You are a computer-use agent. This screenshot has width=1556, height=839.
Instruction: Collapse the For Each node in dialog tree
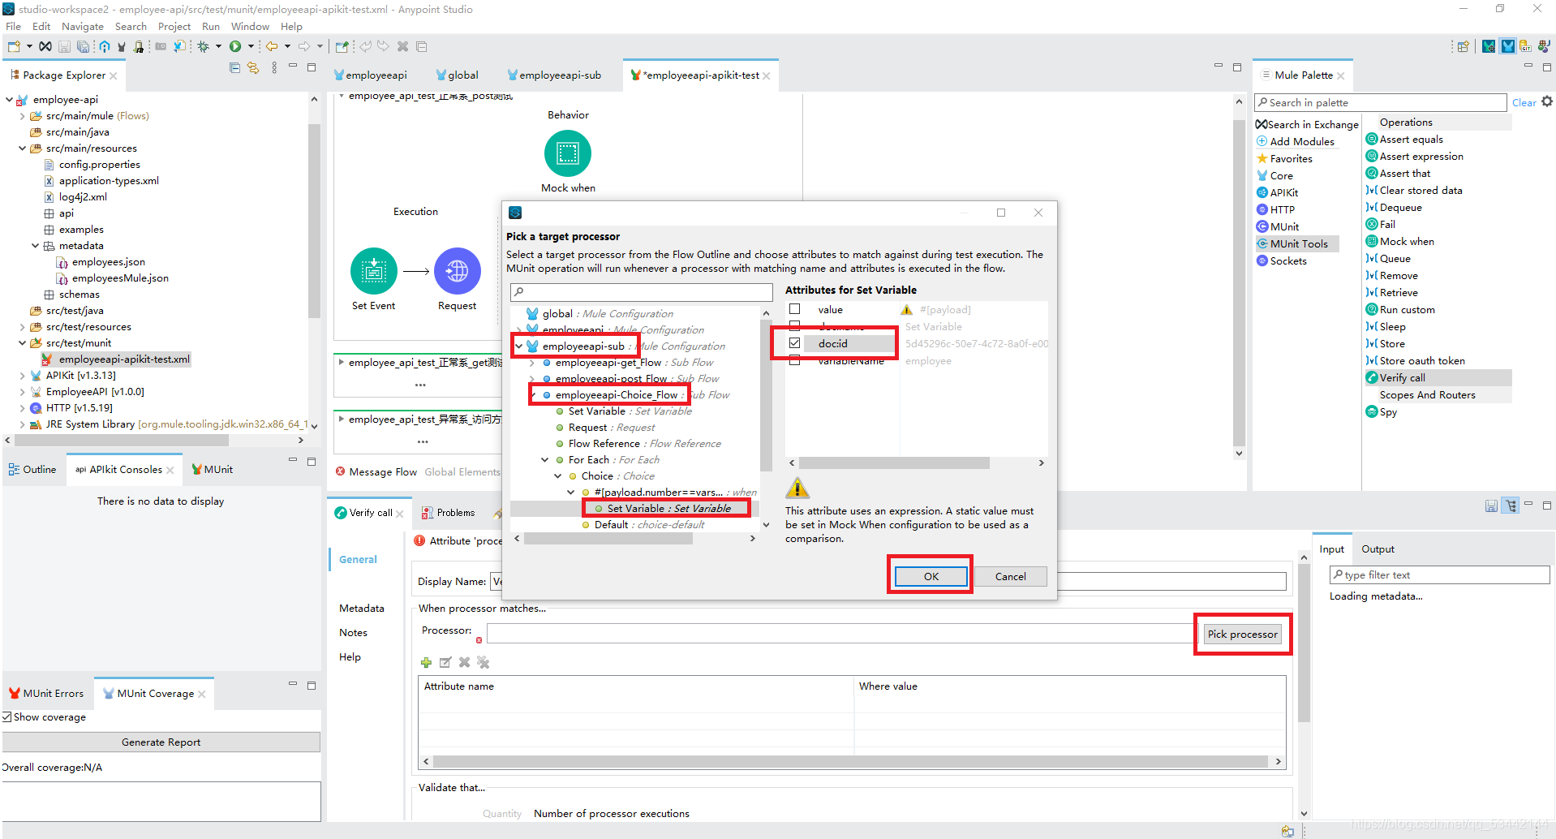(544, 460)
